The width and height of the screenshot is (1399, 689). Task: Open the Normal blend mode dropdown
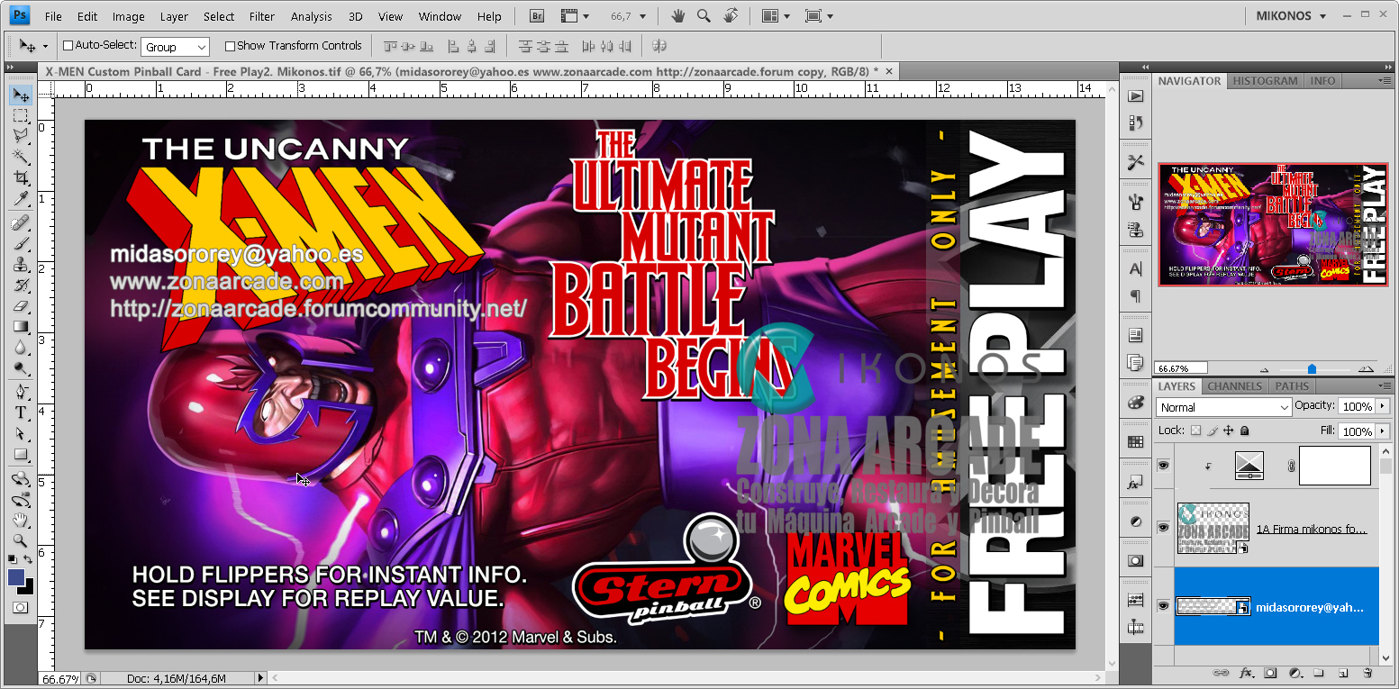1223,407
